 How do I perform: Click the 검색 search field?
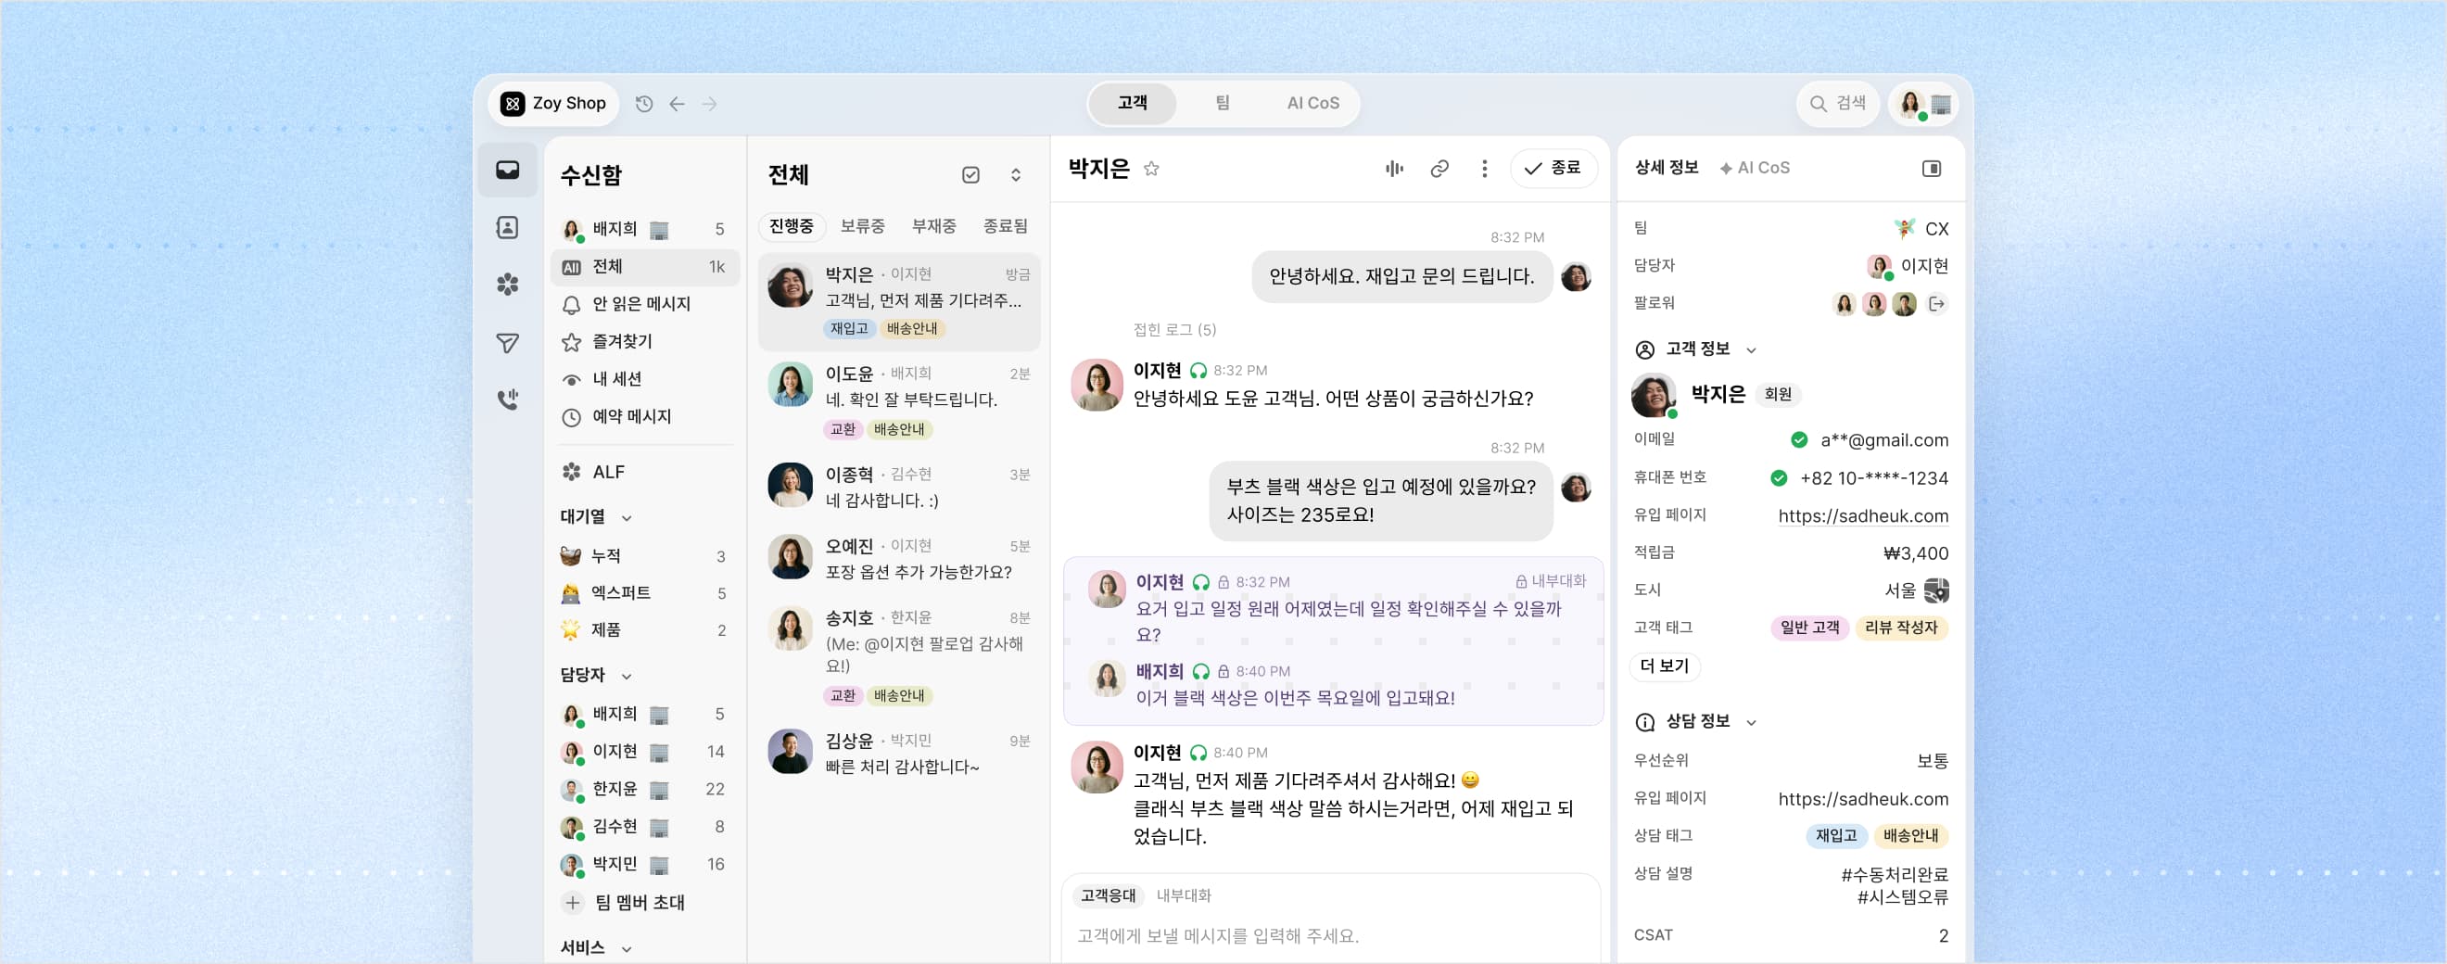pos(1837,104)
